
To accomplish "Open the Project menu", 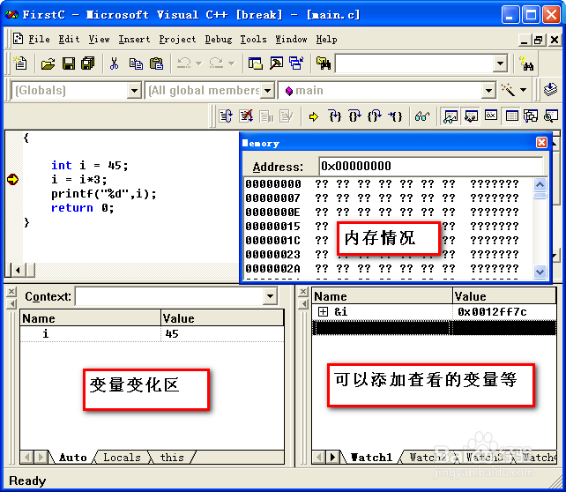I will (x=177, y=39).
